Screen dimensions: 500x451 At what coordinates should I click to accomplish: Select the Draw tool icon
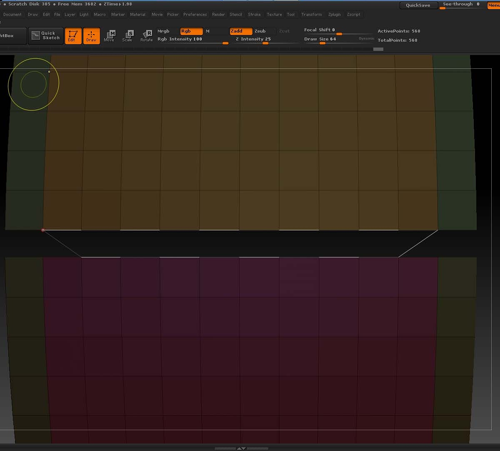[x=92, y=36]
